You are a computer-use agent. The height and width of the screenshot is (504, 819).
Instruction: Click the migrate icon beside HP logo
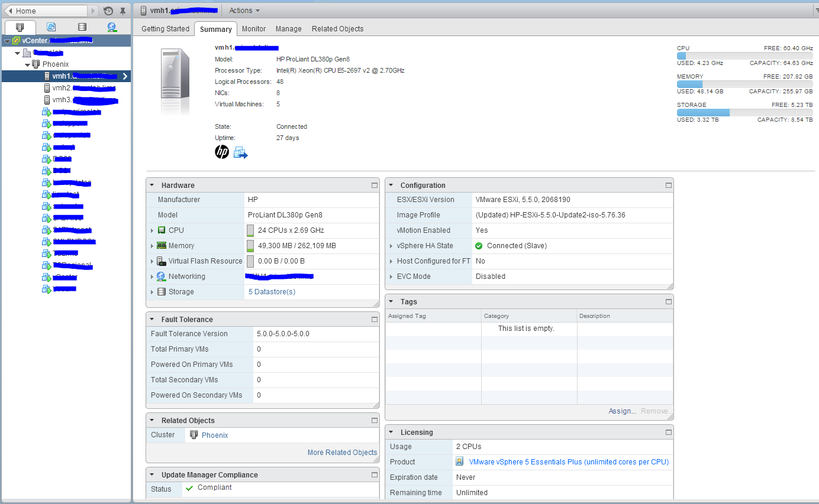(x=240, y=153)
